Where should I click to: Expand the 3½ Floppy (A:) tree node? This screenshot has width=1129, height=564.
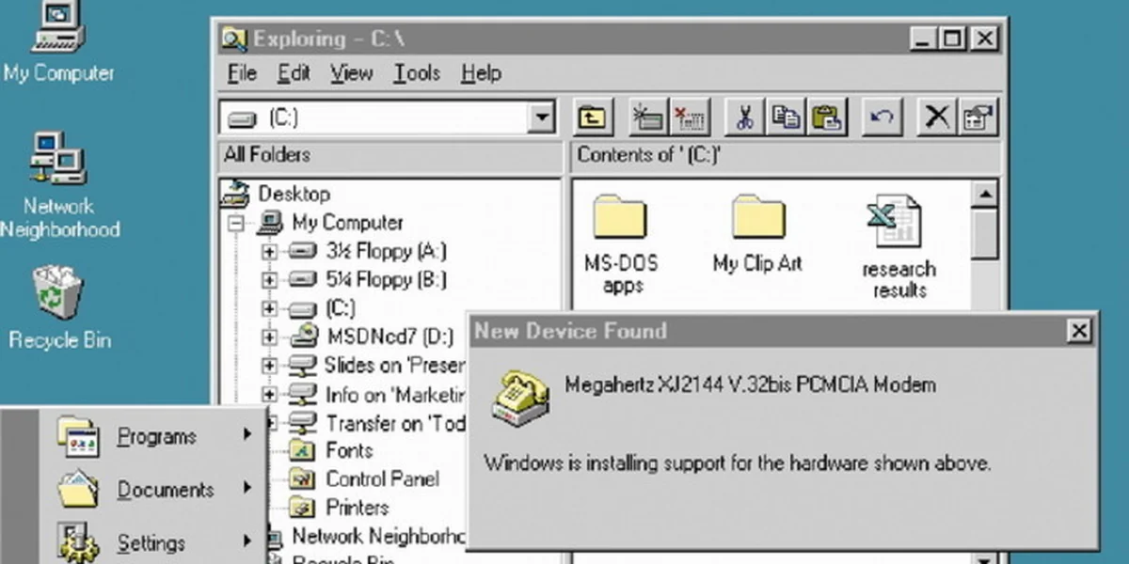[269, 252]
